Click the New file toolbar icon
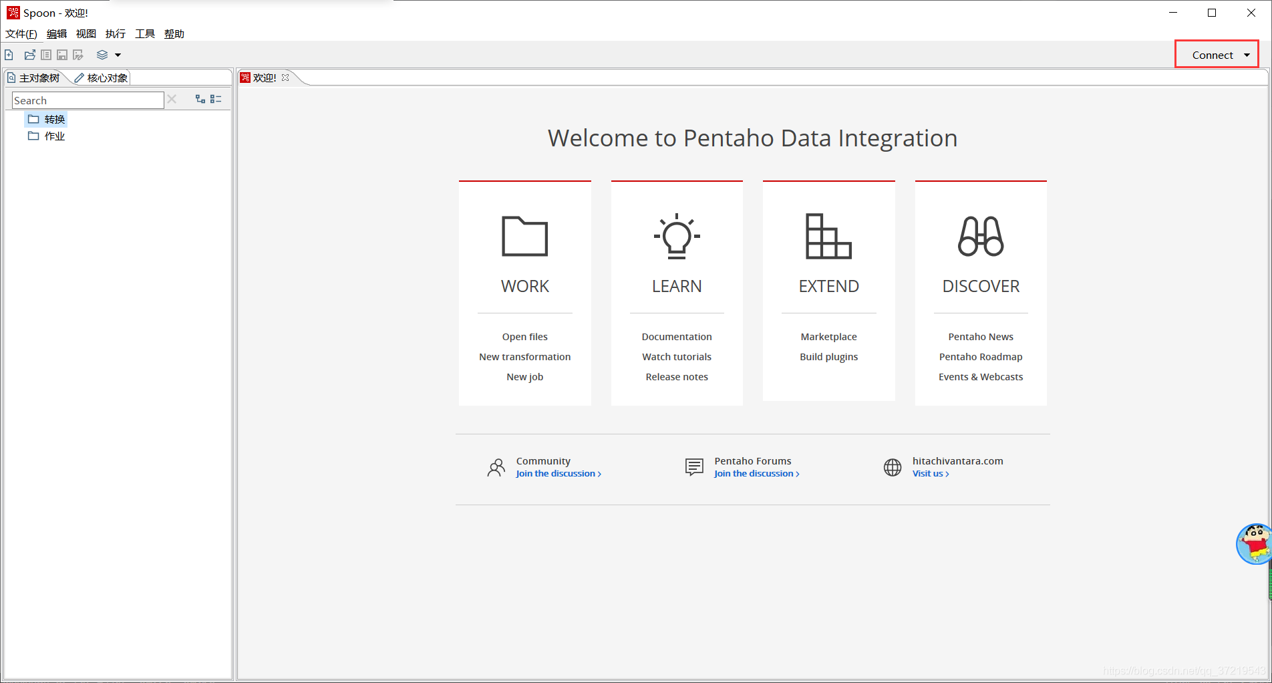The width and height of the screenshot is (1272, 683). [9, 55]
